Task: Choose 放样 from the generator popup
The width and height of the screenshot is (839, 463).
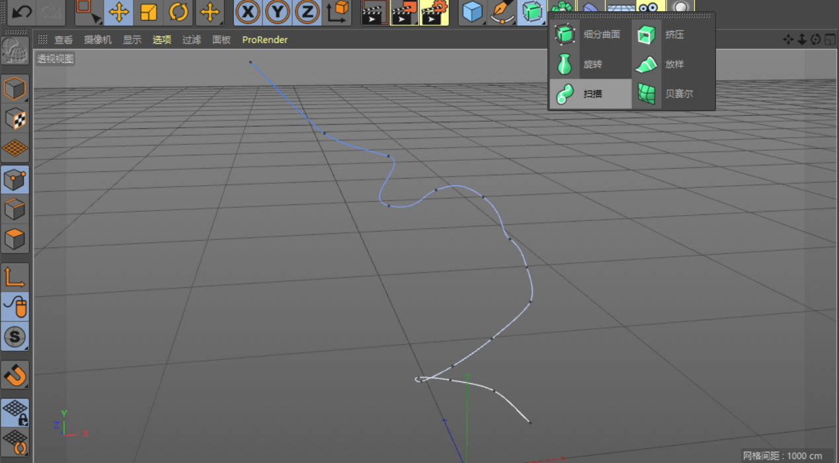Action: pyautogui.click(x=674, y=64)
